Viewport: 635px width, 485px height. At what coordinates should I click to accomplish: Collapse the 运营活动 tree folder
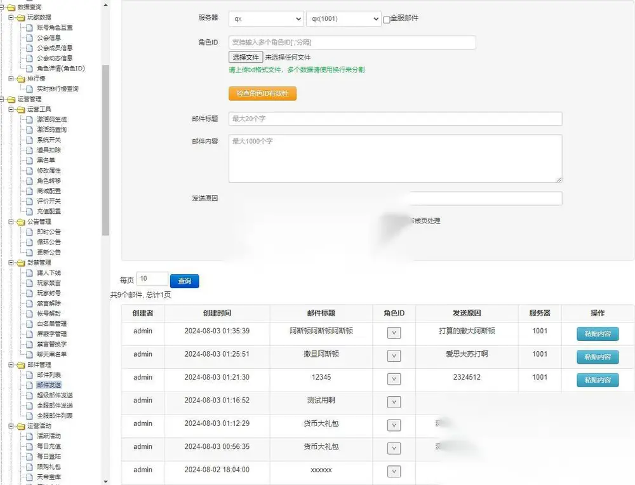tap(11, 426)
